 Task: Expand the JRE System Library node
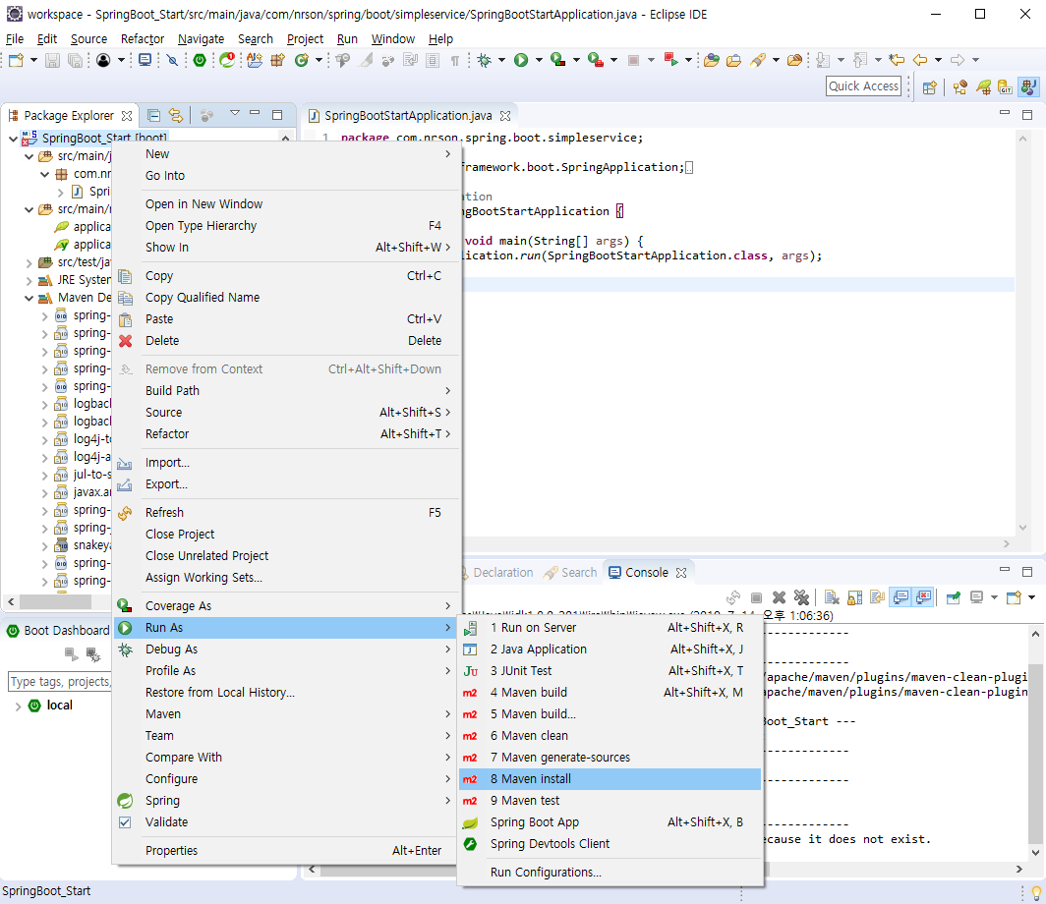(29, 281)
